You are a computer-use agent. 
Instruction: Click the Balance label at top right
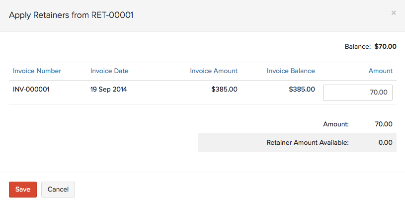tap(358, 47)
